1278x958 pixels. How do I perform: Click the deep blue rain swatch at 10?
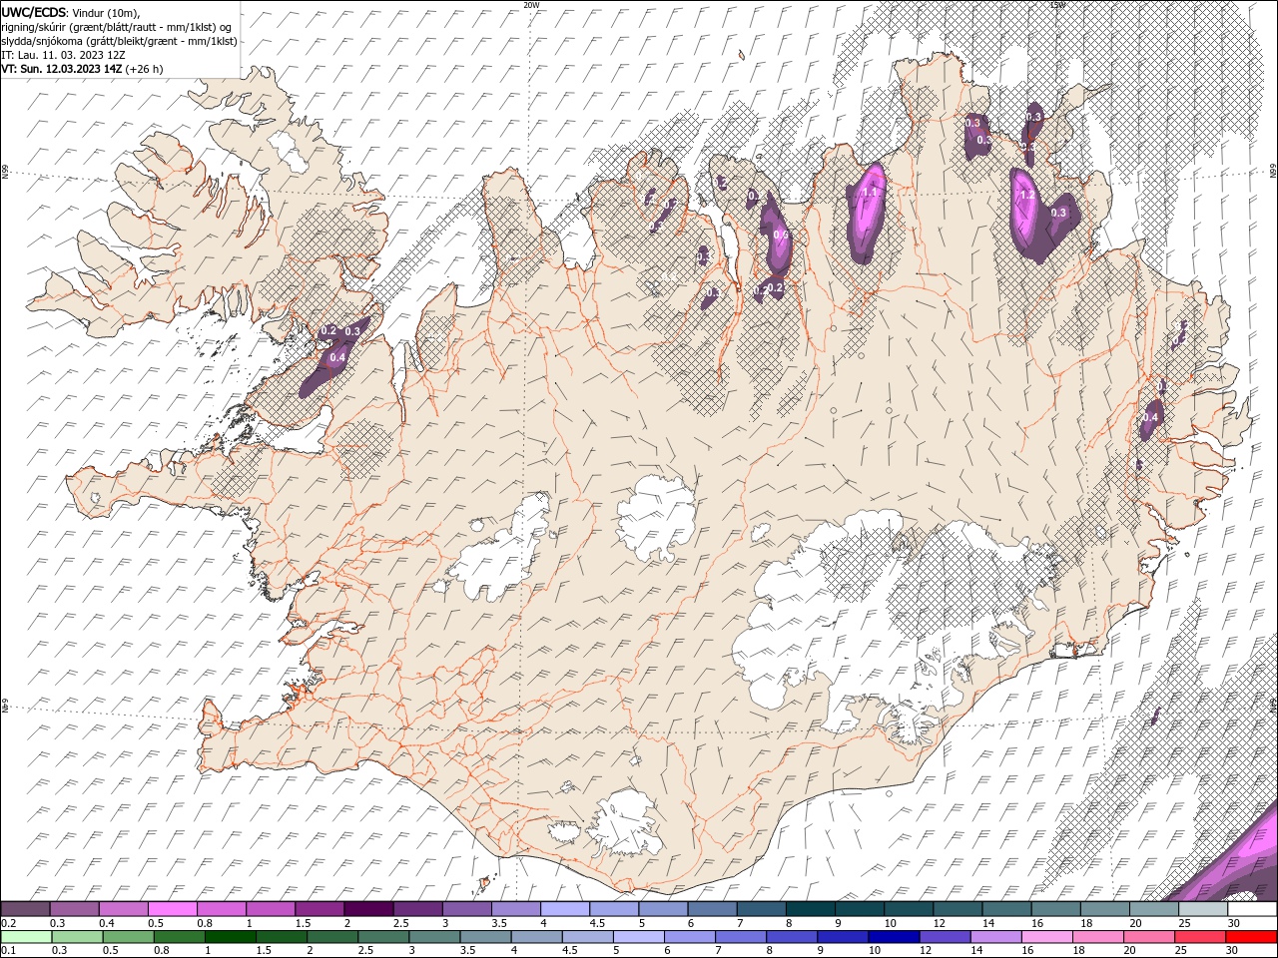(894, 937)
